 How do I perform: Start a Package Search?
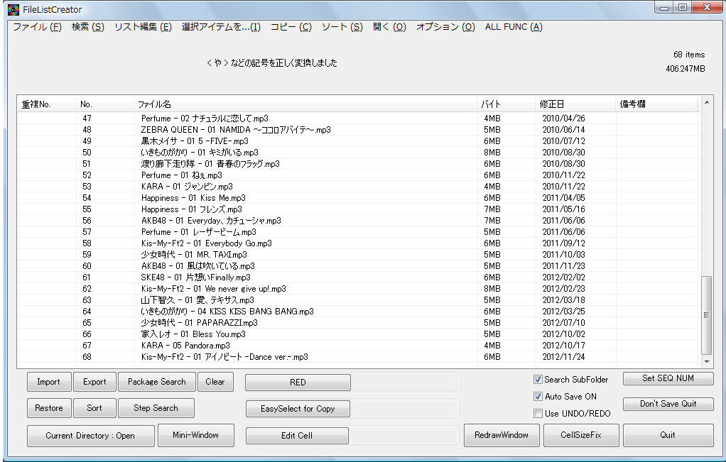click(x=156, y=382)
